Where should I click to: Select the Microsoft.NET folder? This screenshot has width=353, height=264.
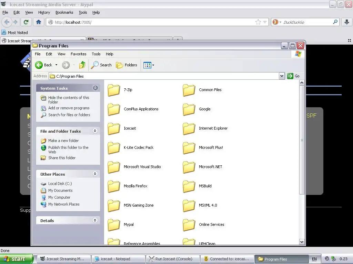coord(202,167)
